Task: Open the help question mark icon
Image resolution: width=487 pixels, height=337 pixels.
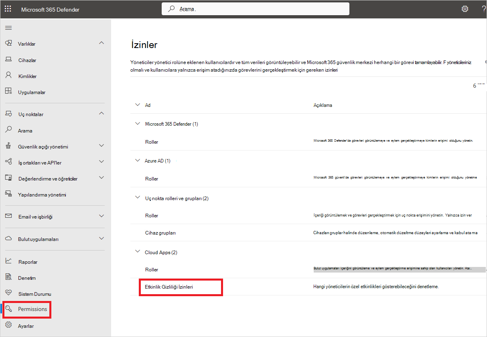Action: (484, 9)
